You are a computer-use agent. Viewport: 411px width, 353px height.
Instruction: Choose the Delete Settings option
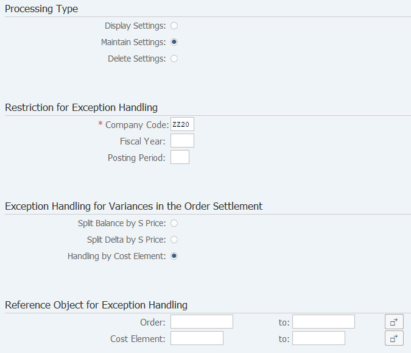[x=174, y=59]
